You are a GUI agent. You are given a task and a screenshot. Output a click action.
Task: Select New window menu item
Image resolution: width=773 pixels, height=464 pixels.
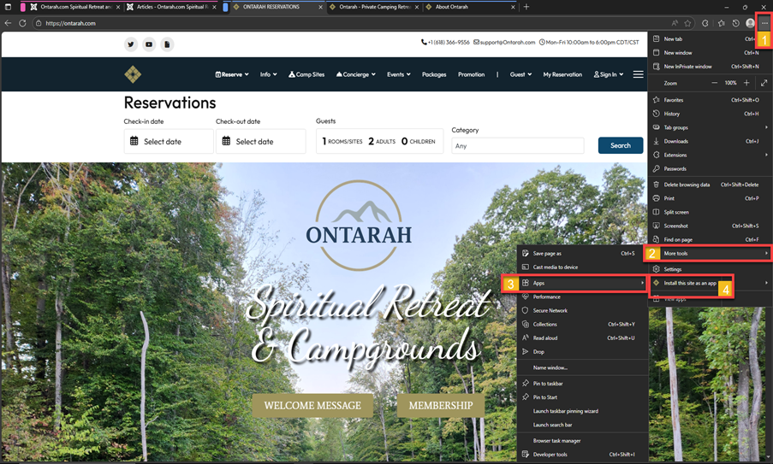click(710, 53)
